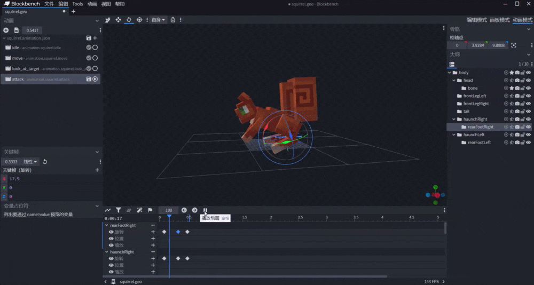Open the 文件 menu
The height and width of the screenshot is (285, 534).
49,4
